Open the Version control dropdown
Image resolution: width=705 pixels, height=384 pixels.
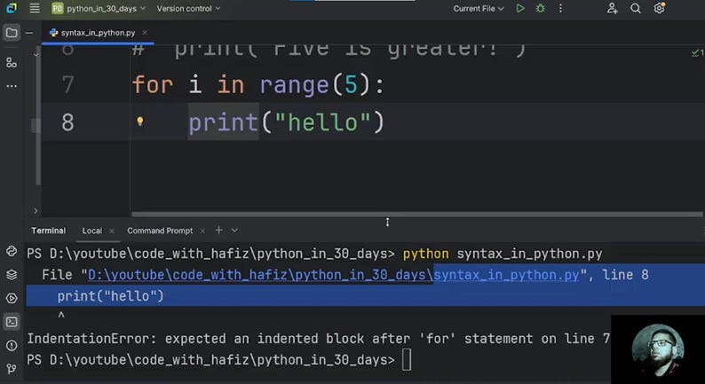pyautogui.click(x=188, y=9)
